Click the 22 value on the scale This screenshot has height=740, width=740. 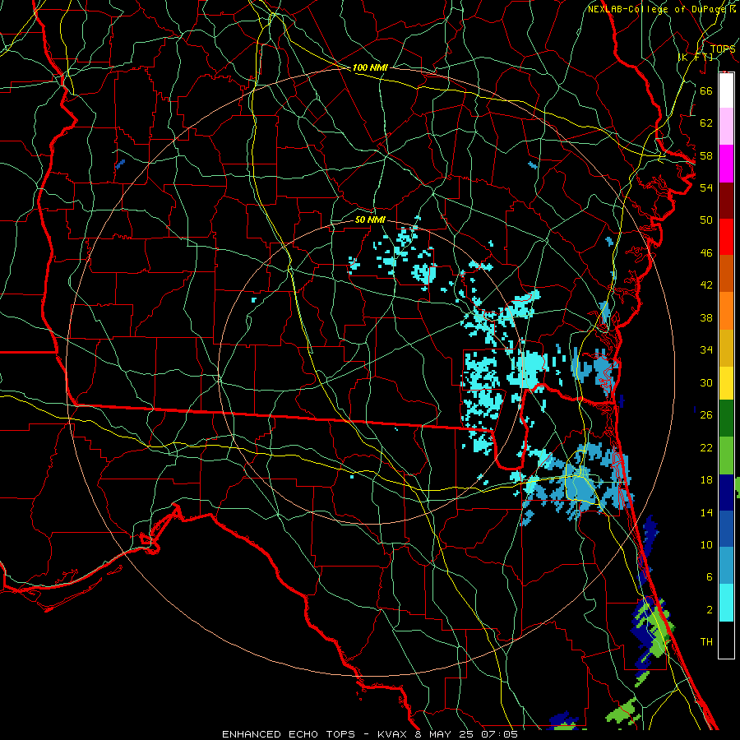tap(706, 447)
